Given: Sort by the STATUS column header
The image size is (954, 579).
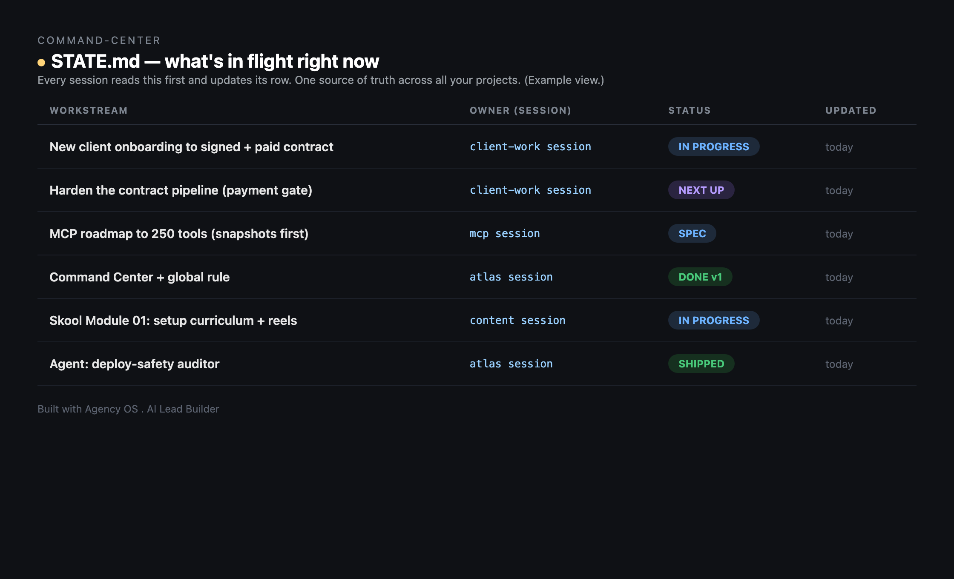Looking at the screenshot, I should (x=690, y=110).
